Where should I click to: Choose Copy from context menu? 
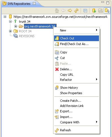tap(77, 52)
